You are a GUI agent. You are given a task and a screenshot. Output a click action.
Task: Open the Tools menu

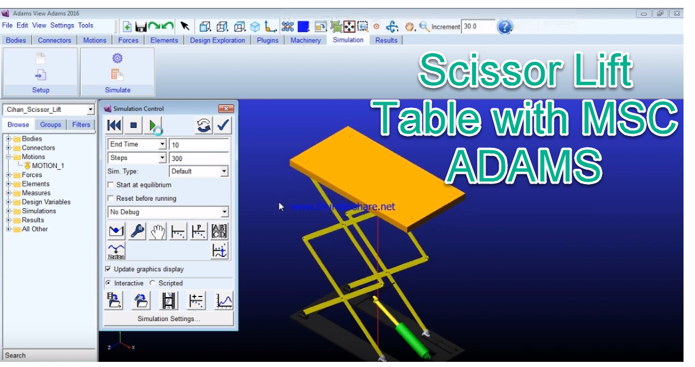click(86, 25)
